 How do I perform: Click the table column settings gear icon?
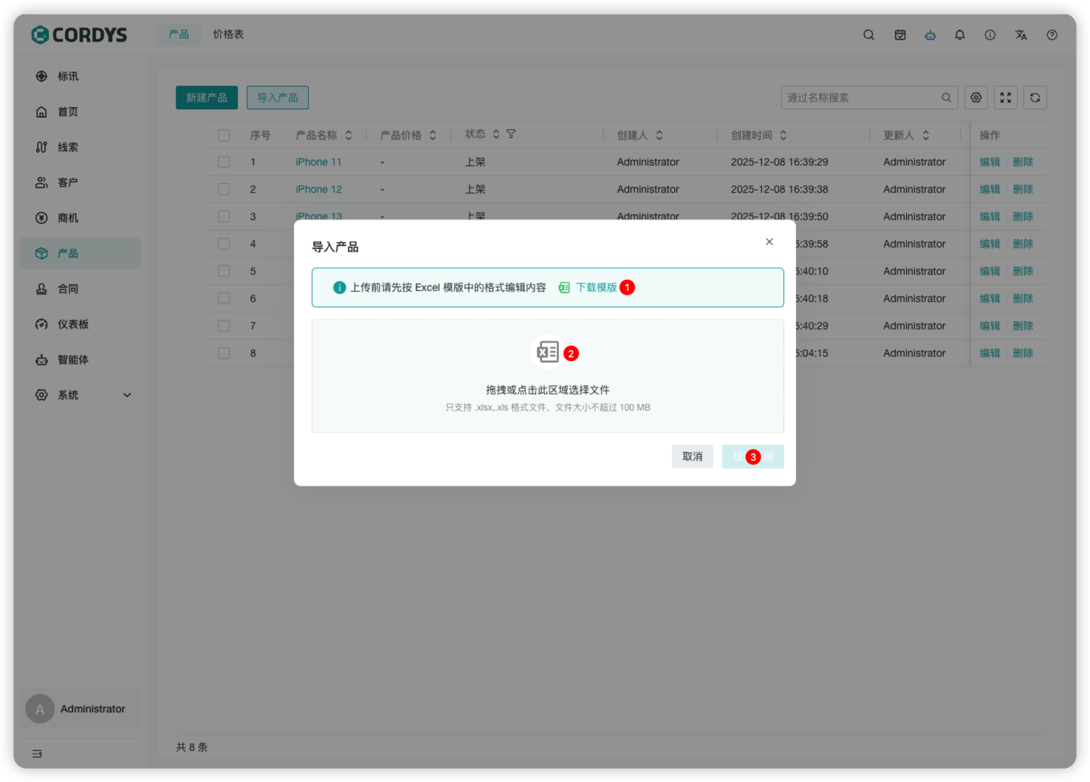[976, 97]
